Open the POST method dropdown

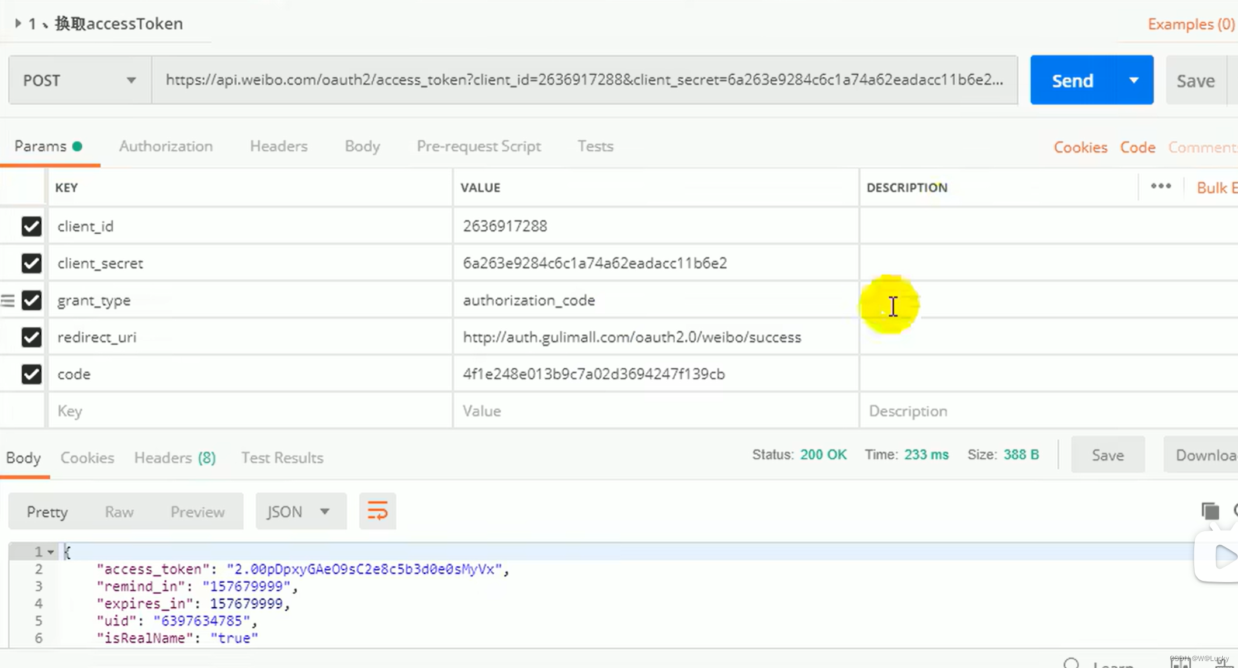pos(79,80)
